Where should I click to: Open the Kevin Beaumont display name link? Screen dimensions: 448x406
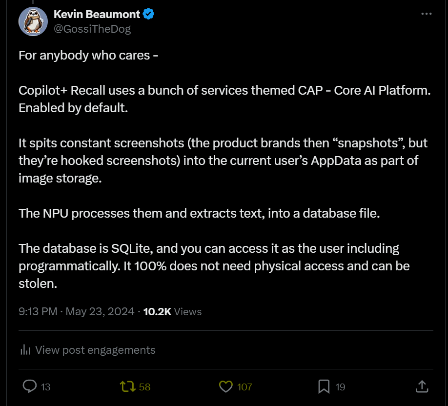pos(97,14)
